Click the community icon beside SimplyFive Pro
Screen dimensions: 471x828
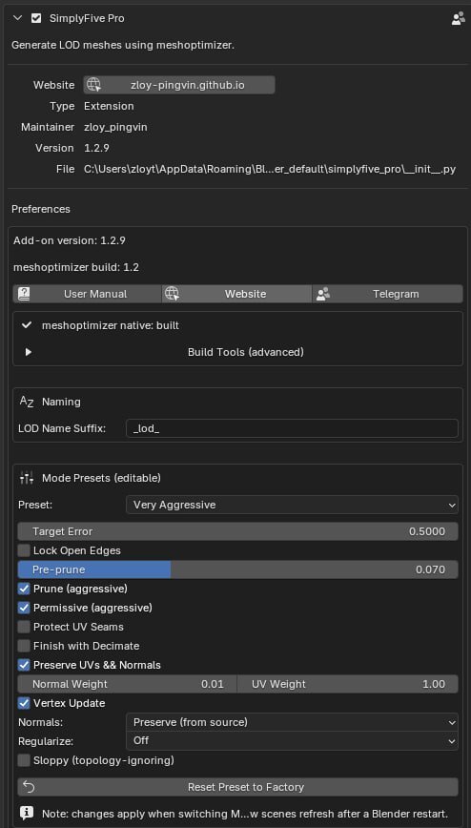pos(458,18)
